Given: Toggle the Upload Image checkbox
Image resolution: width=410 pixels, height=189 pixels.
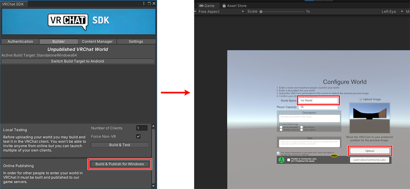Looking at the screenshot, I should pyautogui.click(x=361, y=99).
